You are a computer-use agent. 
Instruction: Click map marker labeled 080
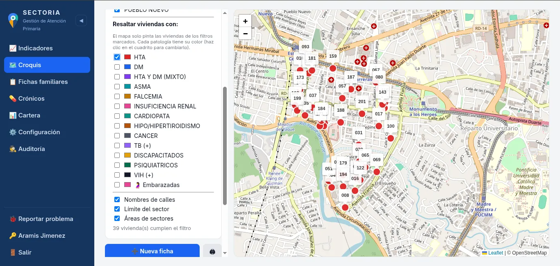[379, 77]
